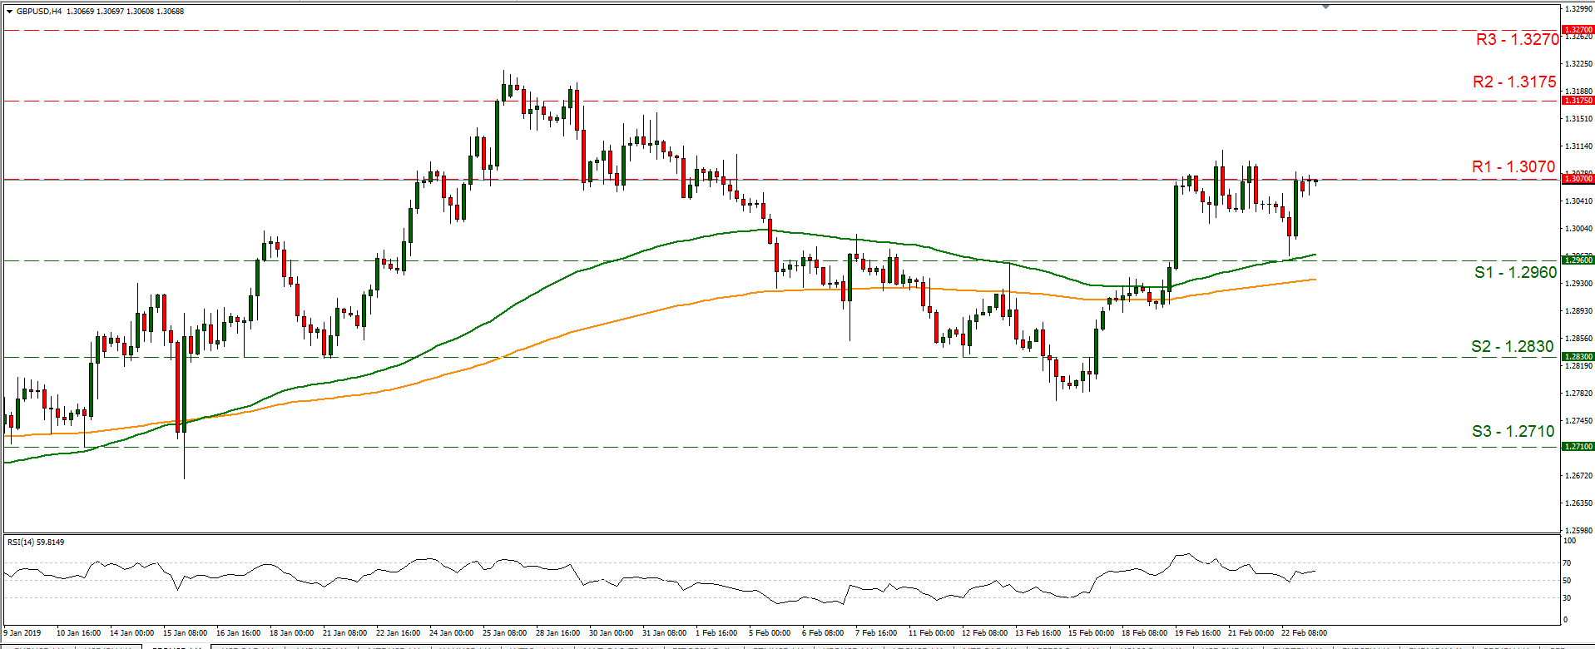Click the 1 Feb 16:00 time label
This screenshot has height=649, width=1595.
[x=716, y=633]
